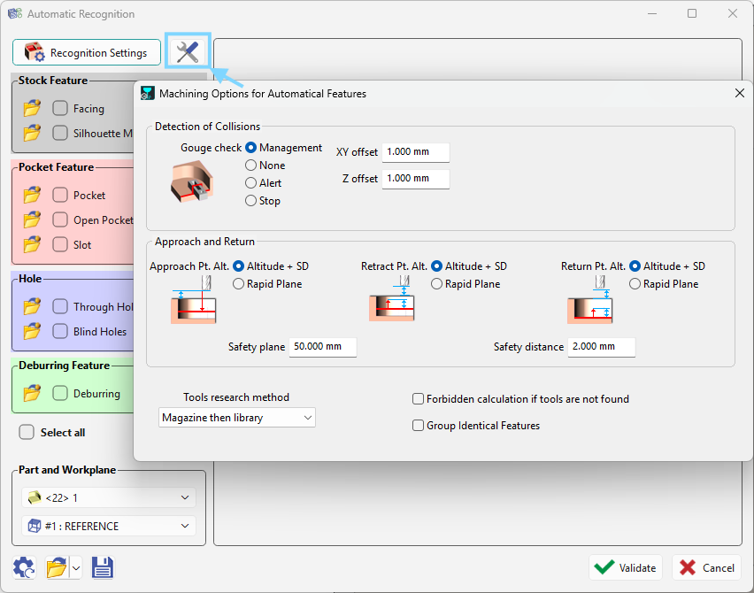Click the gear refresh icon at bottom left

(x=24, y=567)
